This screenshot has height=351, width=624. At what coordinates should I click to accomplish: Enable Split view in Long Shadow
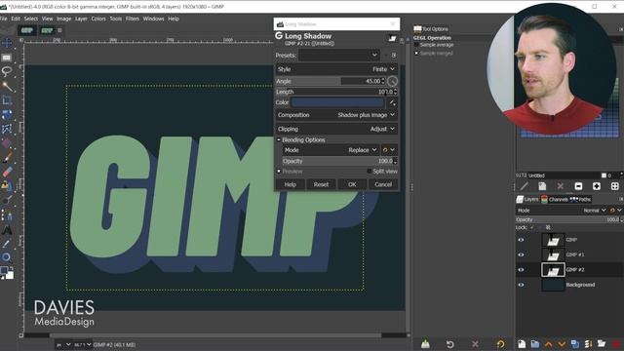[369, 172]
